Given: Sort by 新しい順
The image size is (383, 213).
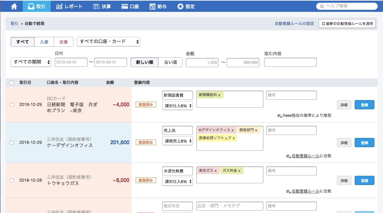Looking at the screenshot, I should pyautogui.click(x=145, y=62).
